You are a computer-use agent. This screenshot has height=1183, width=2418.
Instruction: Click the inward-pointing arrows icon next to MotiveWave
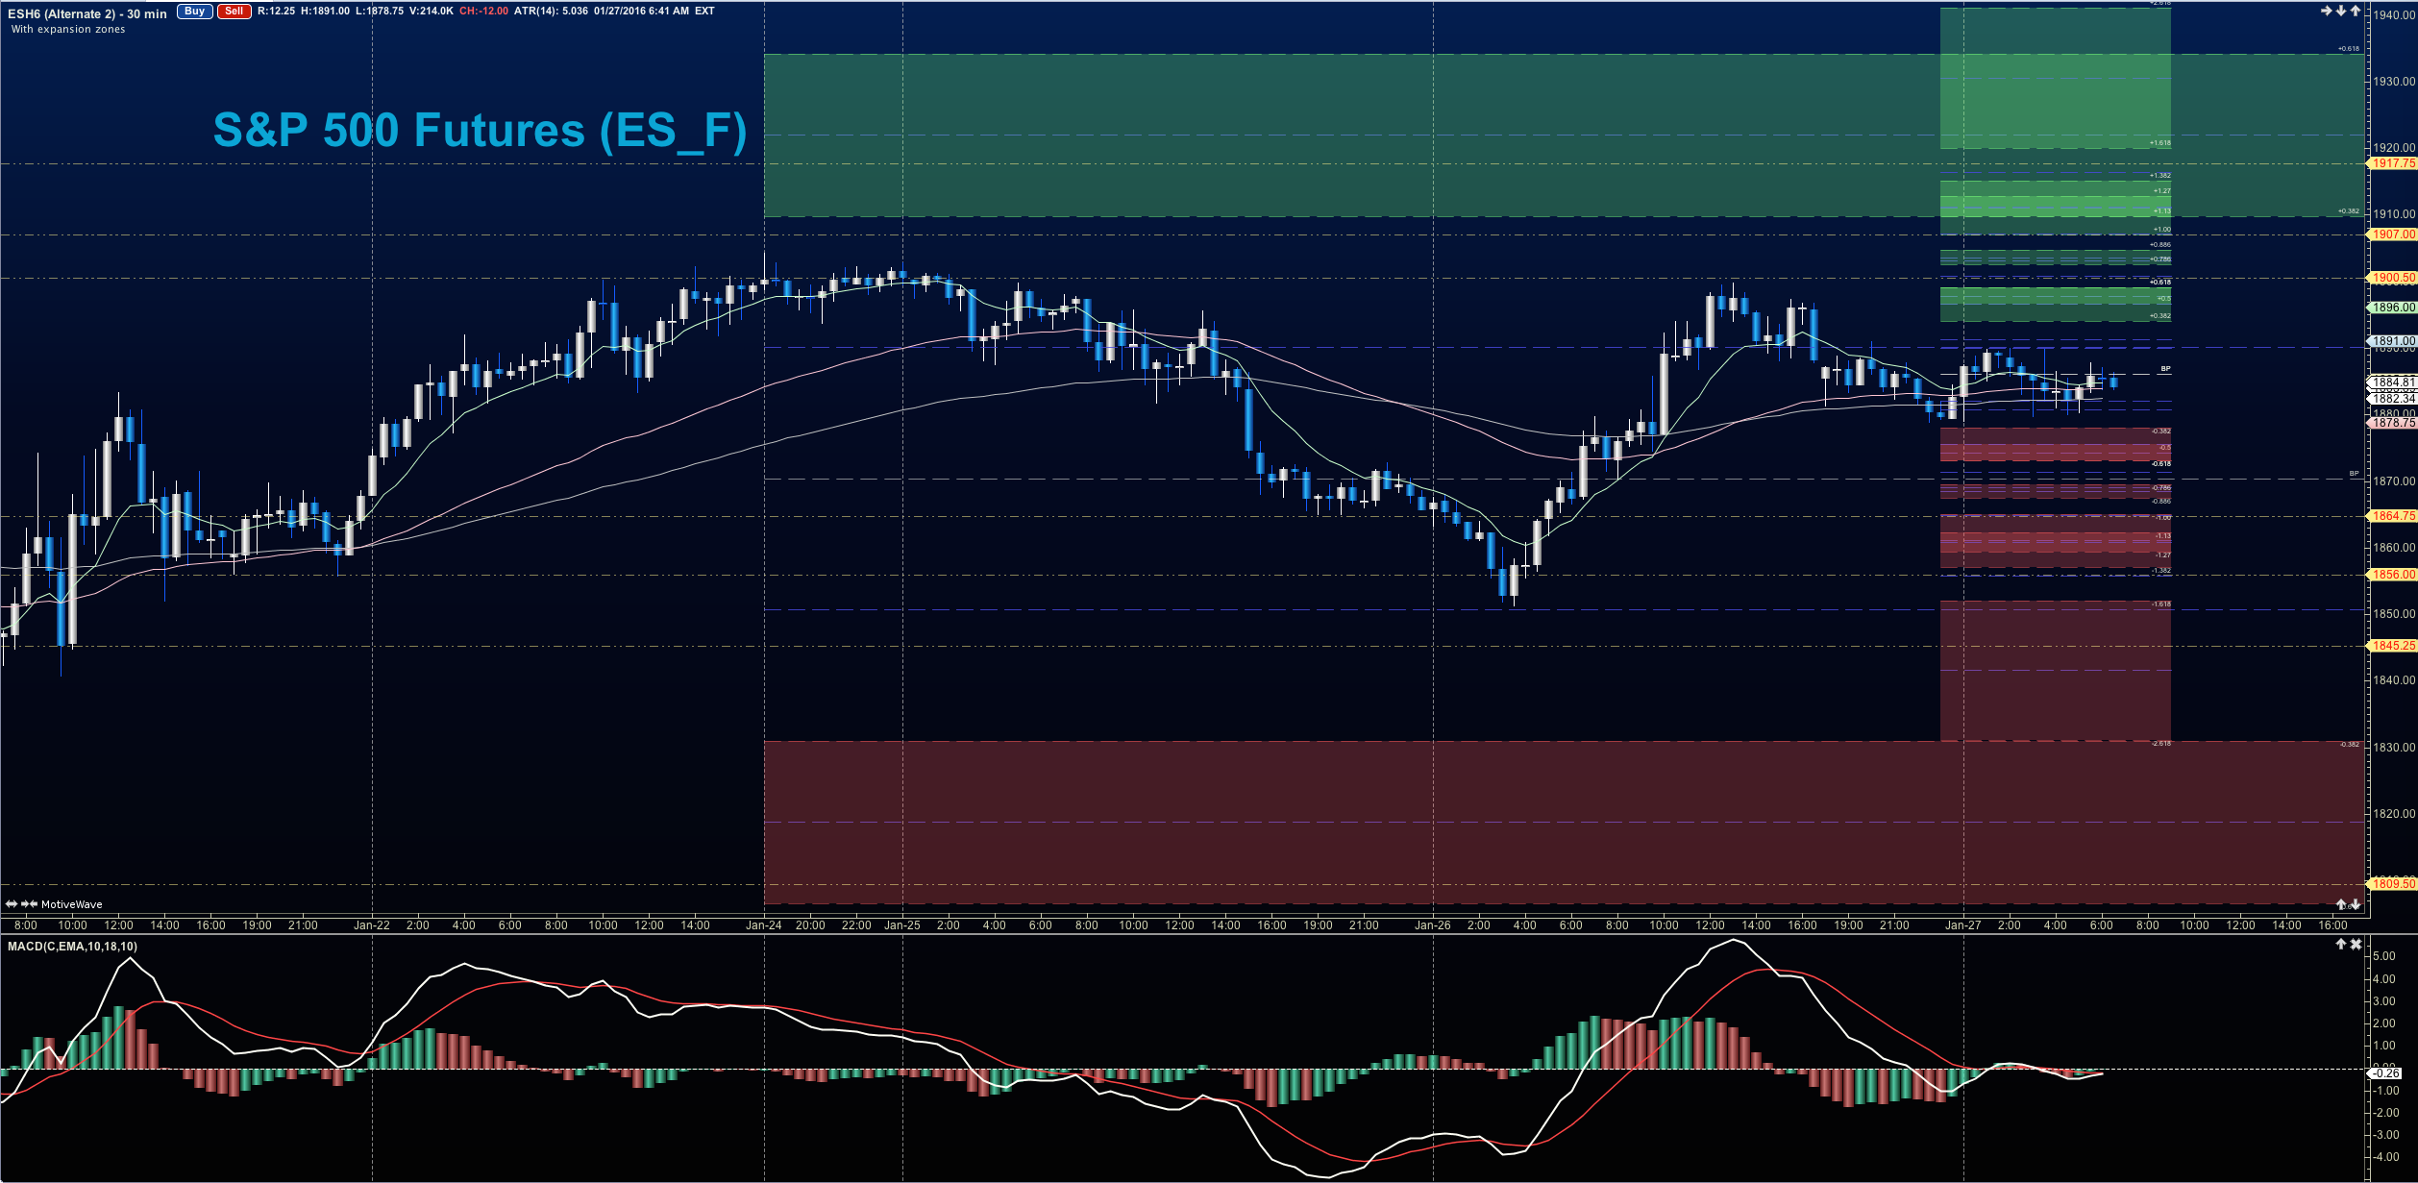pyautogui.click(x=29, y=904)
